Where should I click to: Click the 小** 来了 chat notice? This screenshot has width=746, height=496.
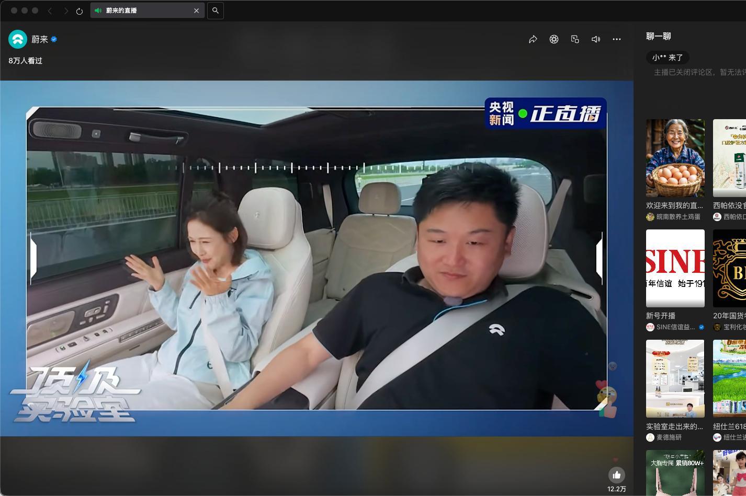click(668, 57)
